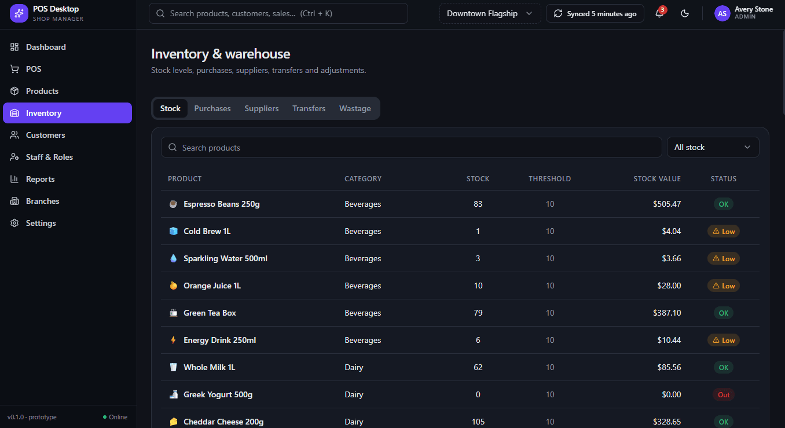Click the Low status badge for Cold Brew
This screenshot has height=428, width=785.
(x=724, y=231)
